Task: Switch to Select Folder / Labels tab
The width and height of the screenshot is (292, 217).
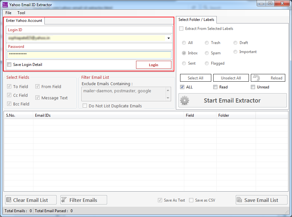Action: [x=196, y=20]
